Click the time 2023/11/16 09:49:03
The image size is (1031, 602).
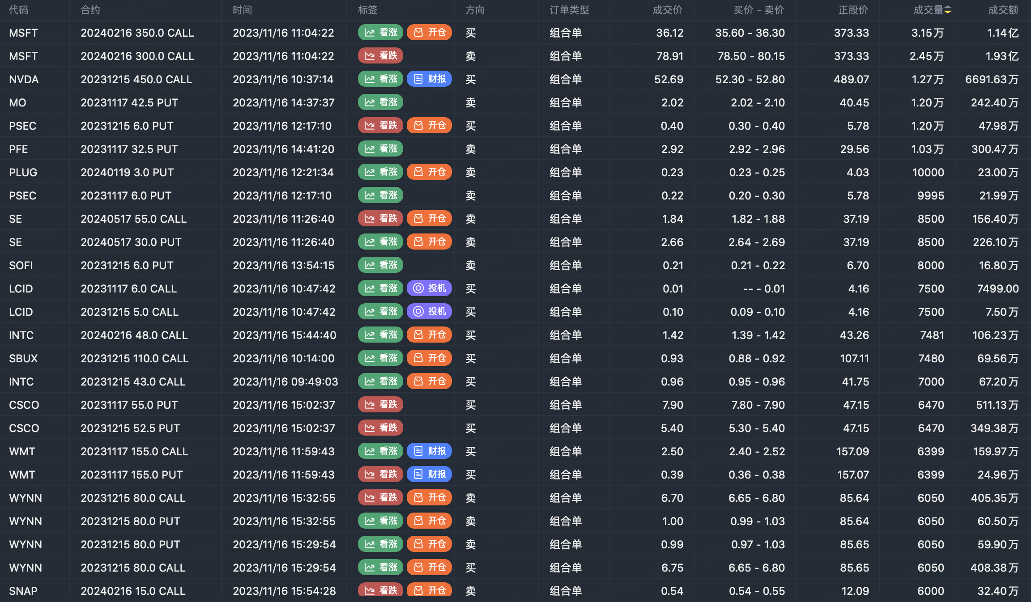pos(285,382)
